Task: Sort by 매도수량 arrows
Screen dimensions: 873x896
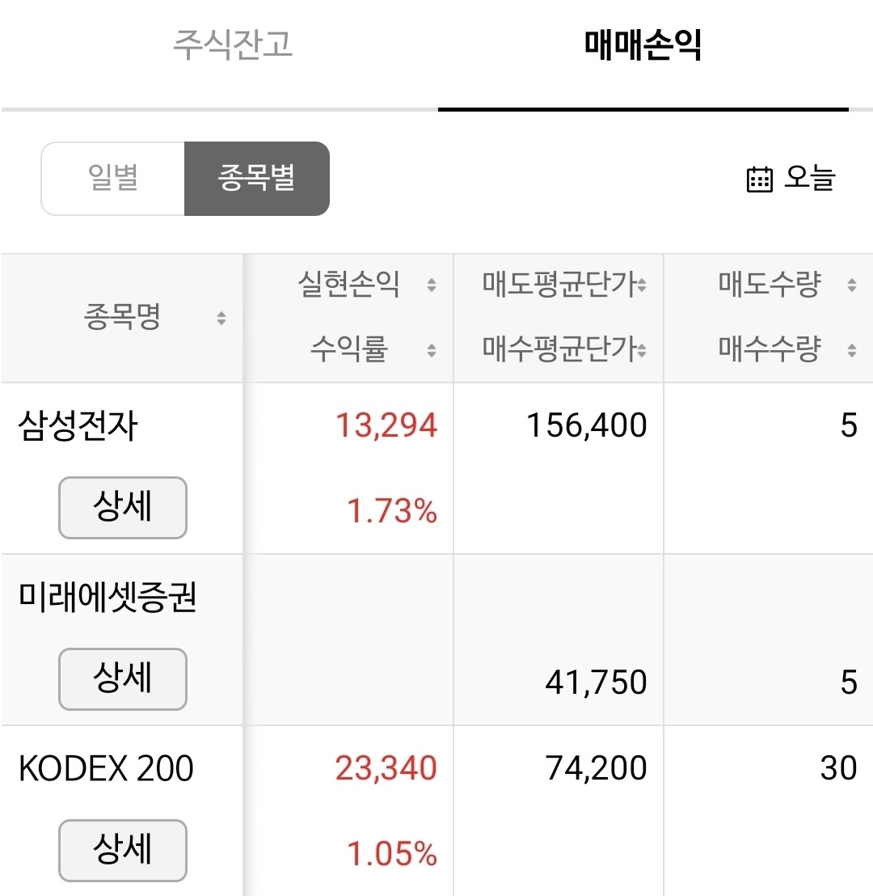Action: (x=851, y=285)
